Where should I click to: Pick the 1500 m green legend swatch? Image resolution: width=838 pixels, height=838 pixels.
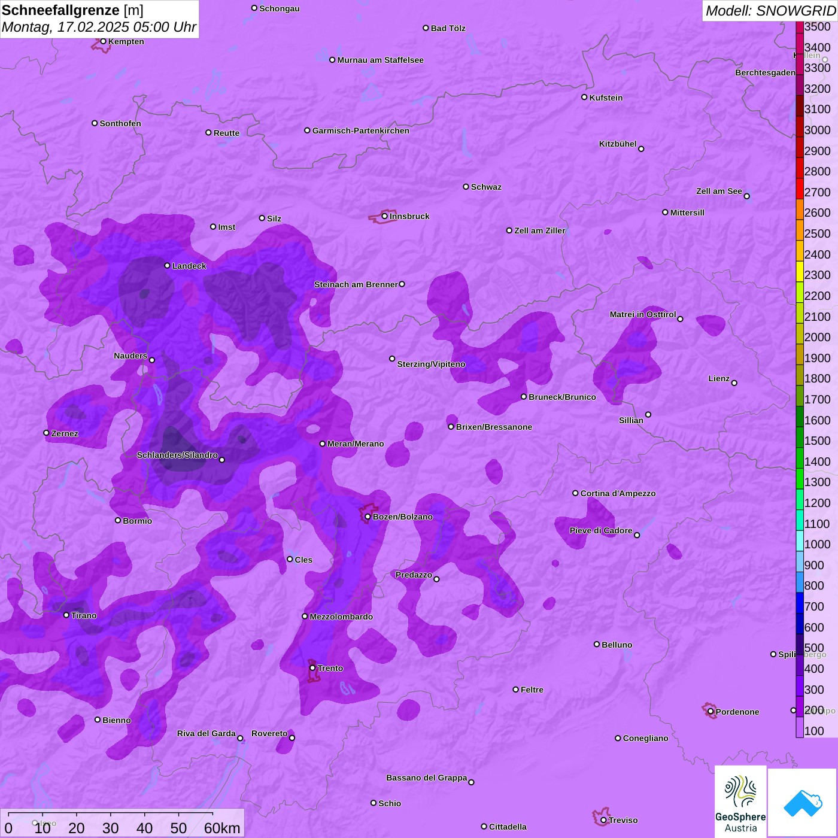tap(800, 438)
